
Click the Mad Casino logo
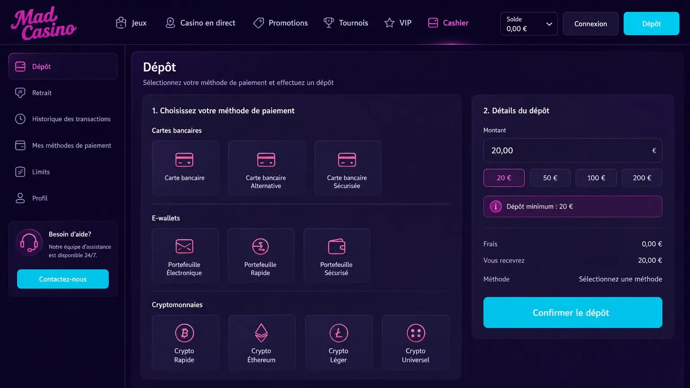coord(44,23)
